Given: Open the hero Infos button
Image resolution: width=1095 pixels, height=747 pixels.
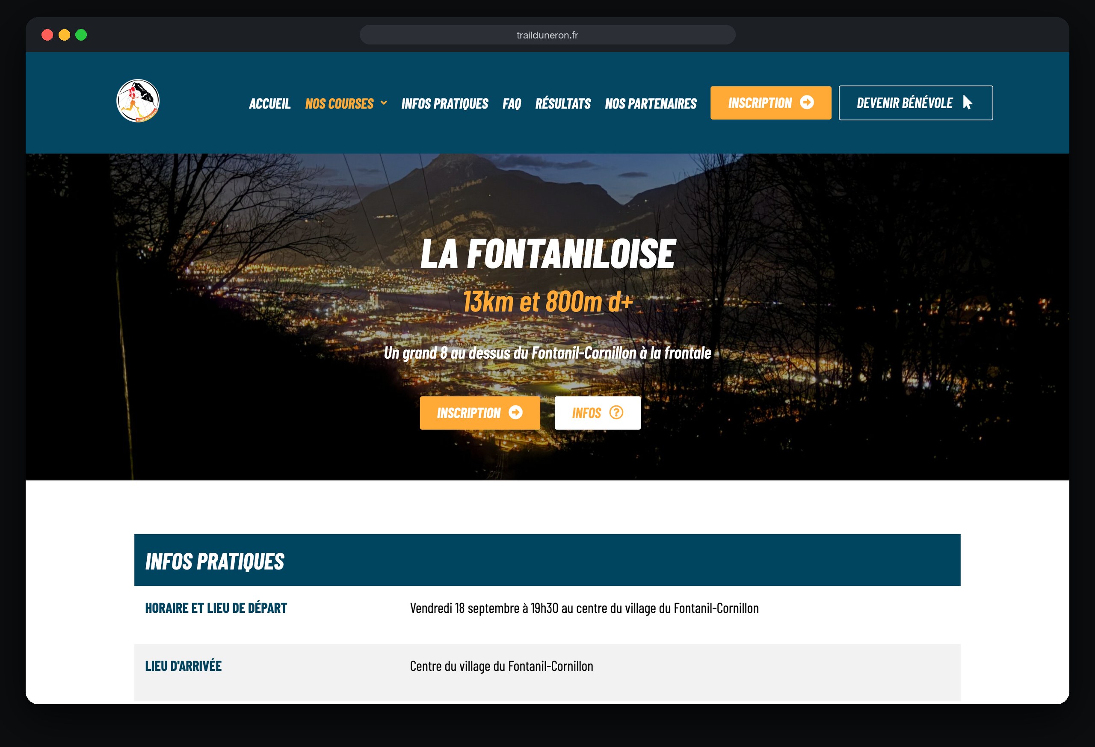Looking at the screenshot, I should pyautogui.click(x=598, y=413).
